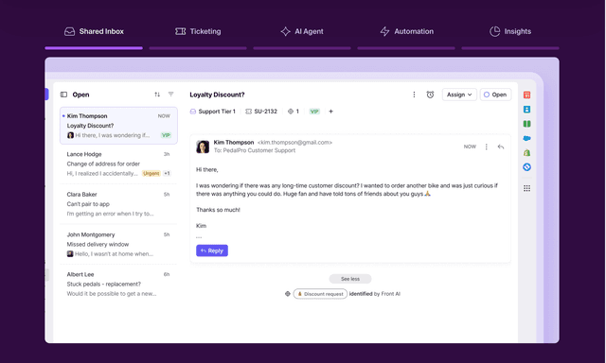Open the conversation more options menu icon
The image size is (606, 363).
(x=414, y=95)
